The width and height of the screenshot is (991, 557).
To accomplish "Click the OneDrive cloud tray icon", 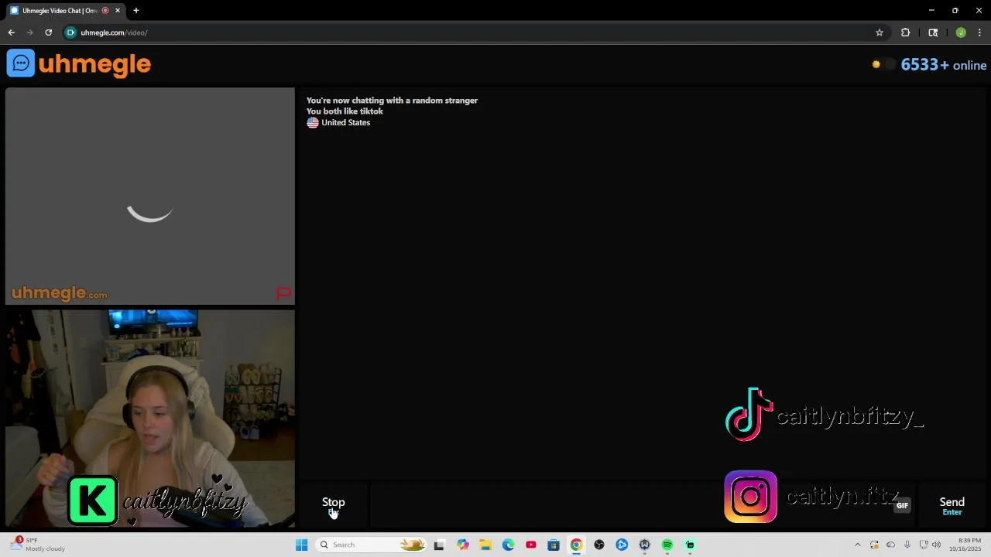I will [x=890, y=545].
